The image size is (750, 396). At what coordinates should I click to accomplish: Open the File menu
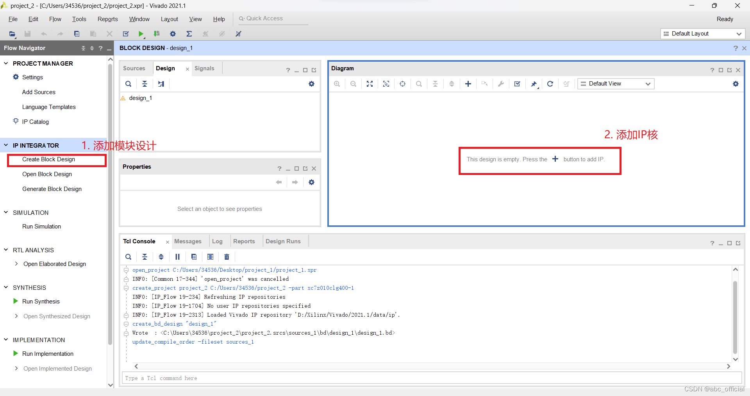tap(13, 19)
